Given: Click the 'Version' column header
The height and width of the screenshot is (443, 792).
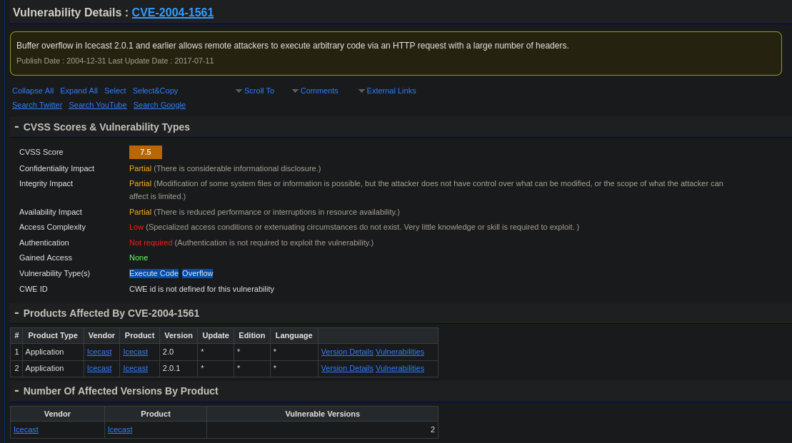Looking at the screenshot, I should (x=179, y=335).
